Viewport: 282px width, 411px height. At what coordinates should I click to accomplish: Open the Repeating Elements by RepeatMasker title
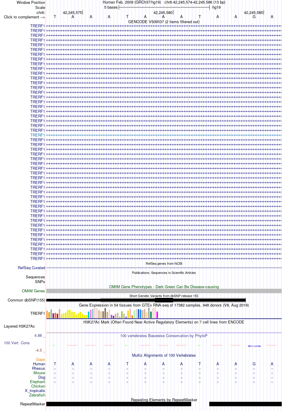[x=164, y=400]
